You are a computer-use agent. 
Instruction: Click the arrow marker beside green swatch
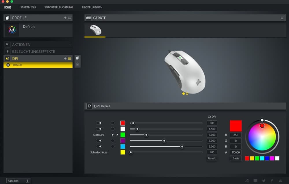pos(117,135)
